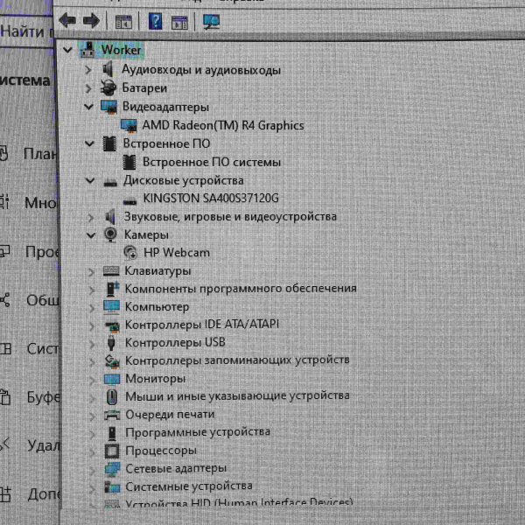Select the AMD Radeon(TM) R4 Graphics device
Screen dimensions: 525x525
click(222, 125)
